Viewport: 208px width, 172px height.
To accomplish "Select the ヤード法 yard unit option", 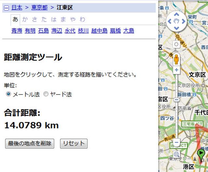I will 46,94.
